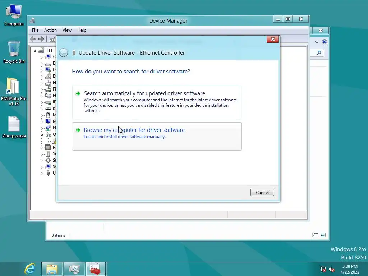
Task: Open the taskbar clock showing 3:08 PM
Action: [x=350, y=269]
